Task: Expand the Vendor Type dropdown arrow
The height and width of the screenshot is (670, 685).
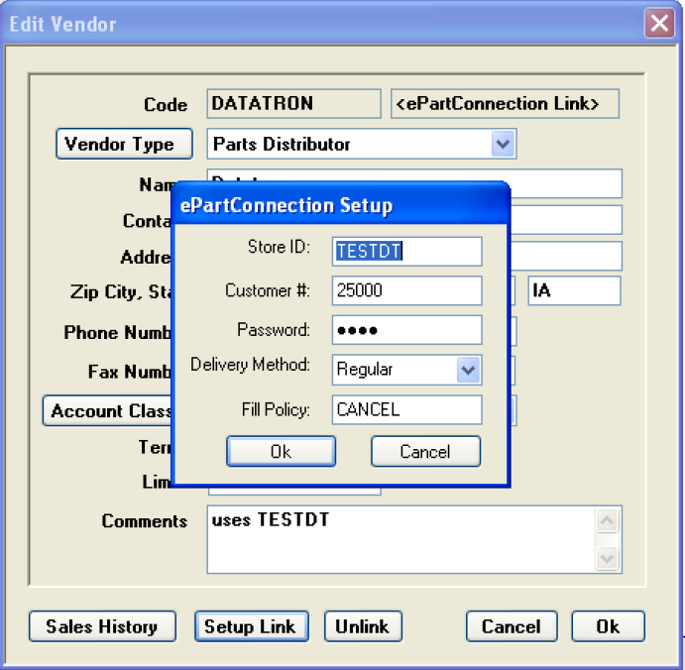Action: click(x=503, y=145)
